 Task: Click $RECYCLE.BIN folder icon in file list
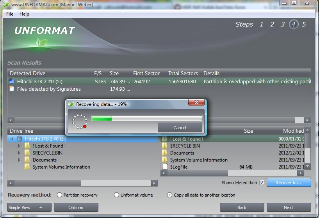click(165, 146)
